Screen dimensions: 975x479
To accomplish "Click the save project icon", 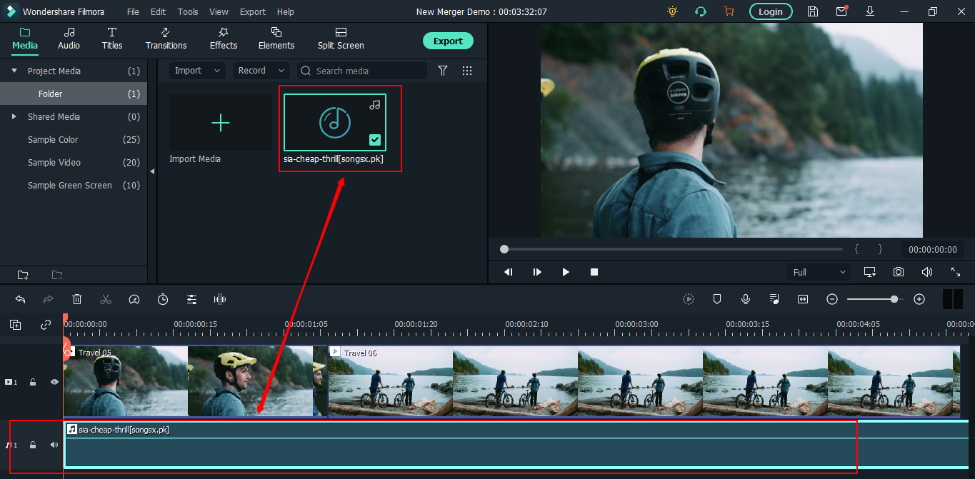I will tap(813, 11).
